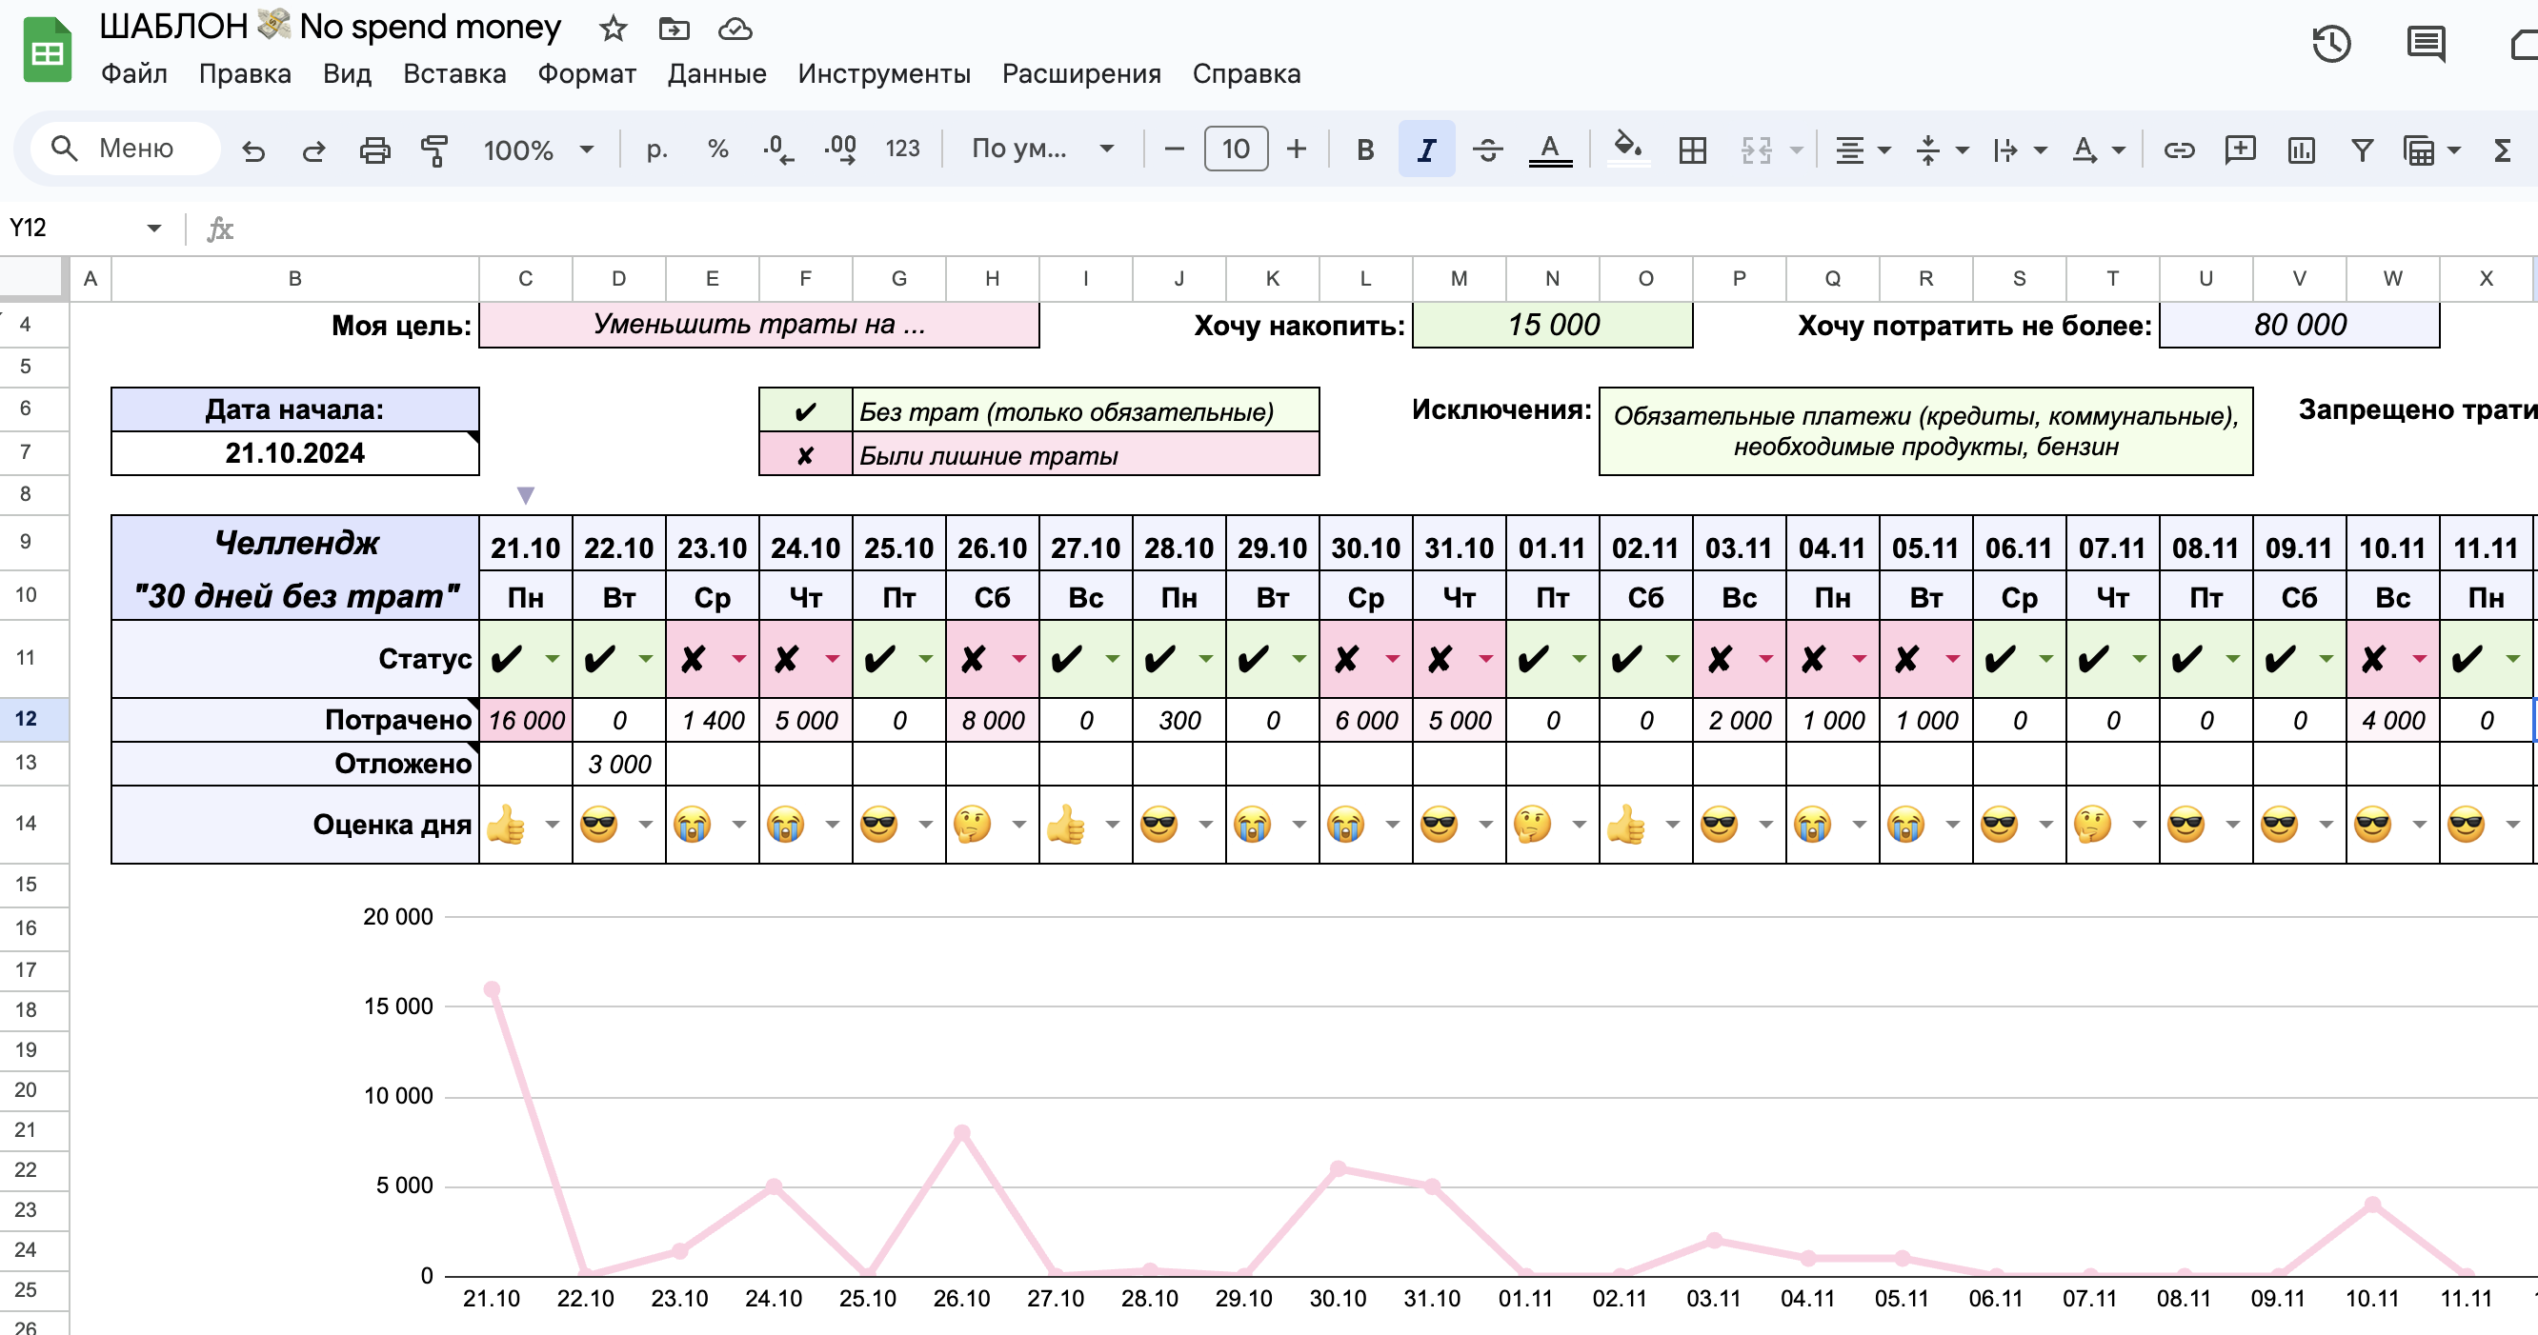The image size is (2538, 1335).
Task: Click the font size input field
Action: click(x=1236, y=149)
